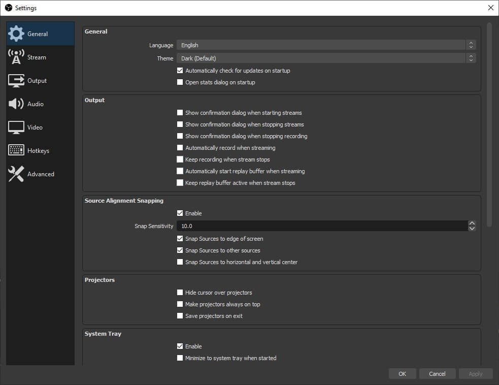Click the OBS logo in title bar
The height and width of the screenshot is (385, 499).
(x=8, y=8)
